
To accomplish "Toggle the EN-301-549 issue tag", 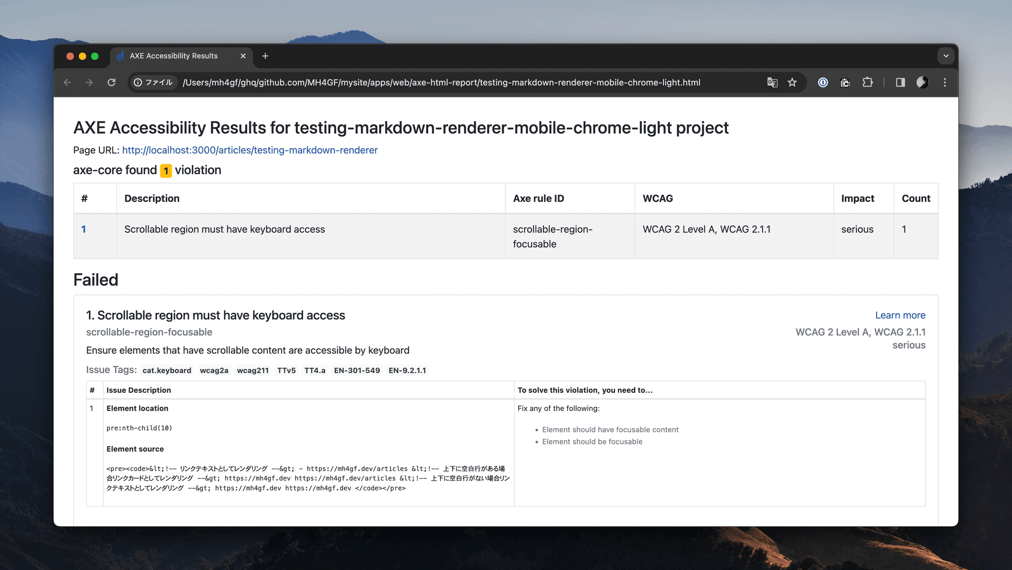I will coord(356,370).
